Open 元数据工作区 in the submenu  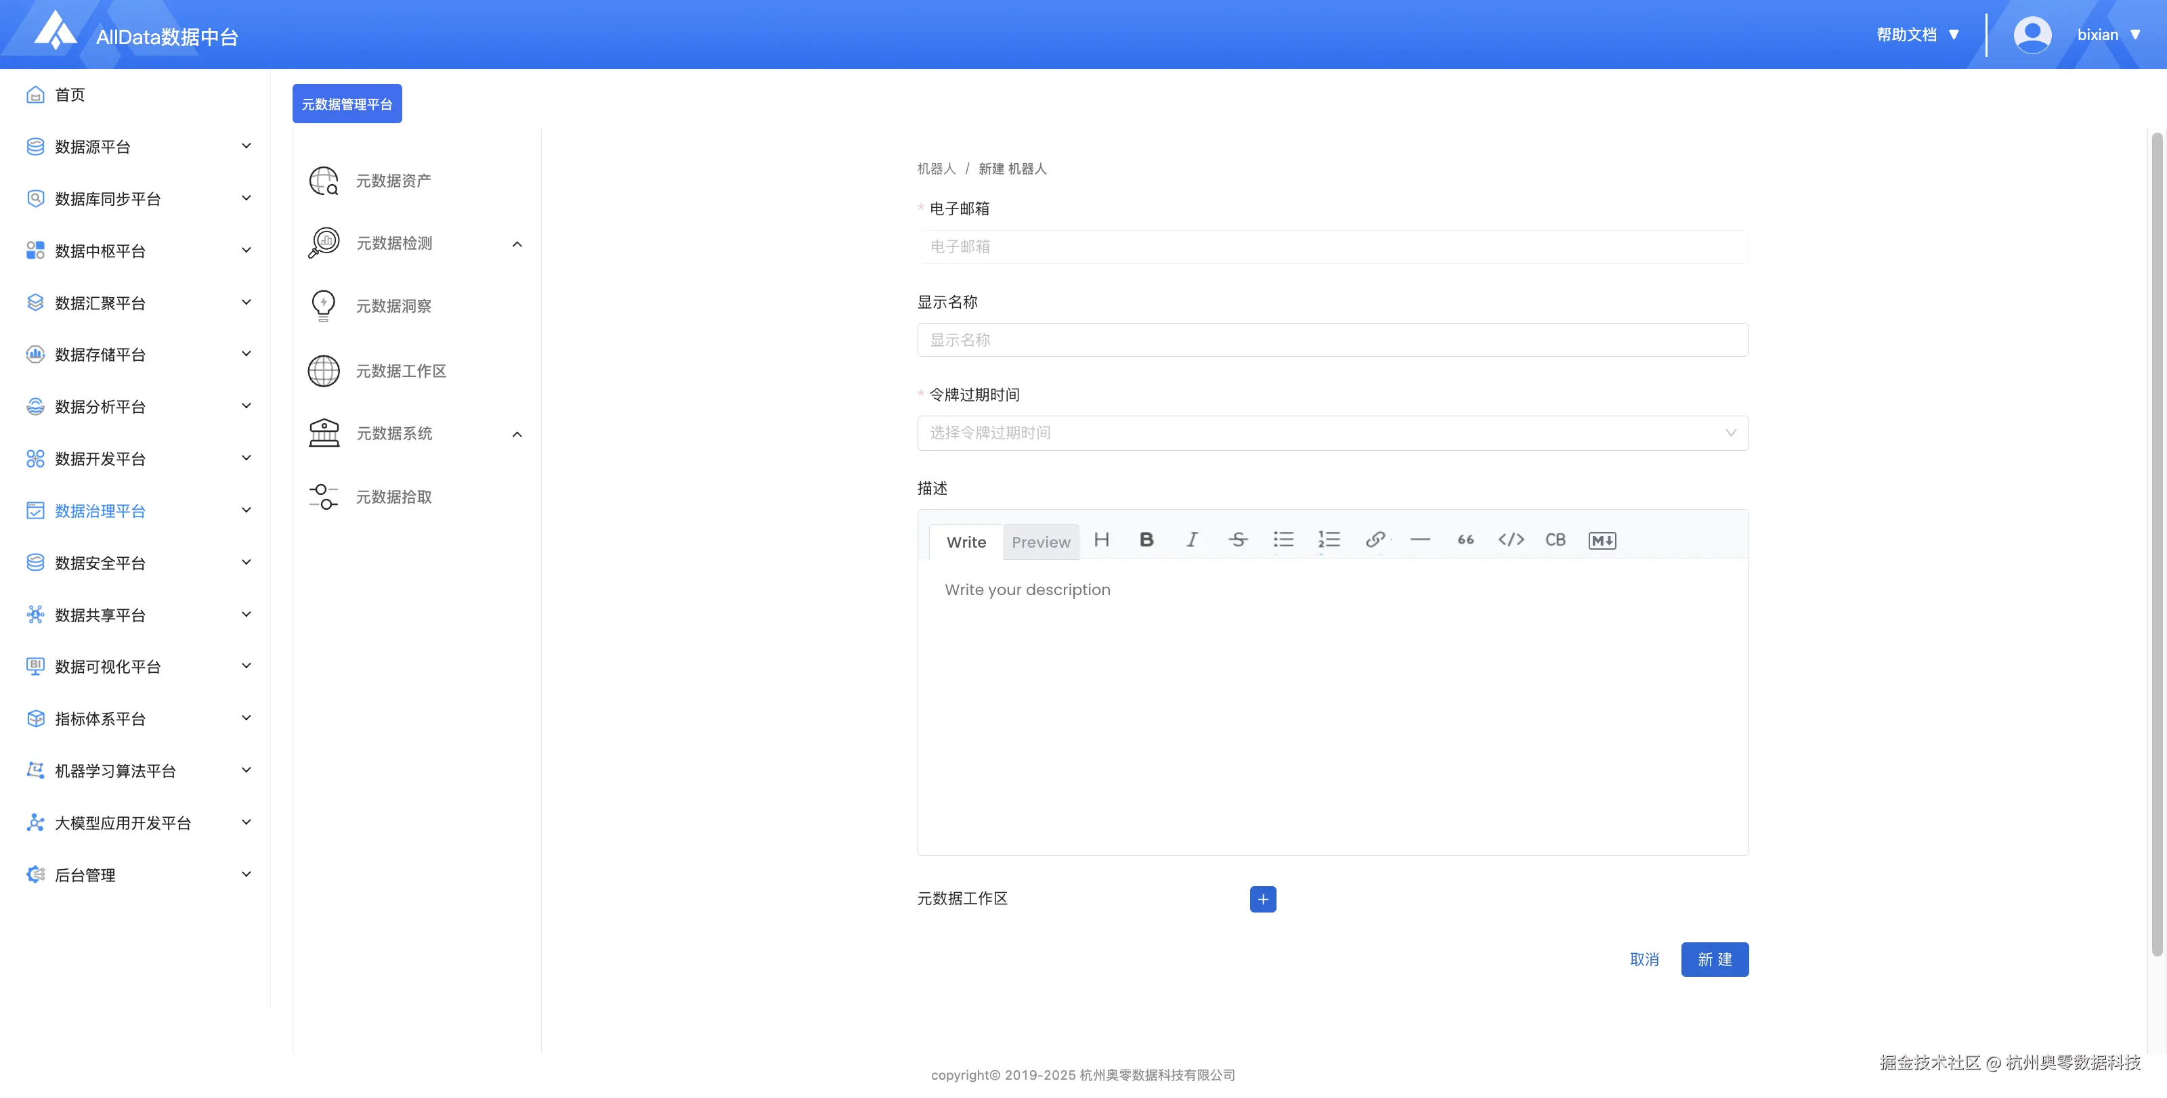[400, 371]
